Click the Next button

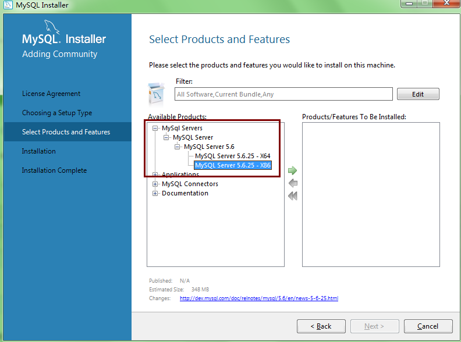374,326
